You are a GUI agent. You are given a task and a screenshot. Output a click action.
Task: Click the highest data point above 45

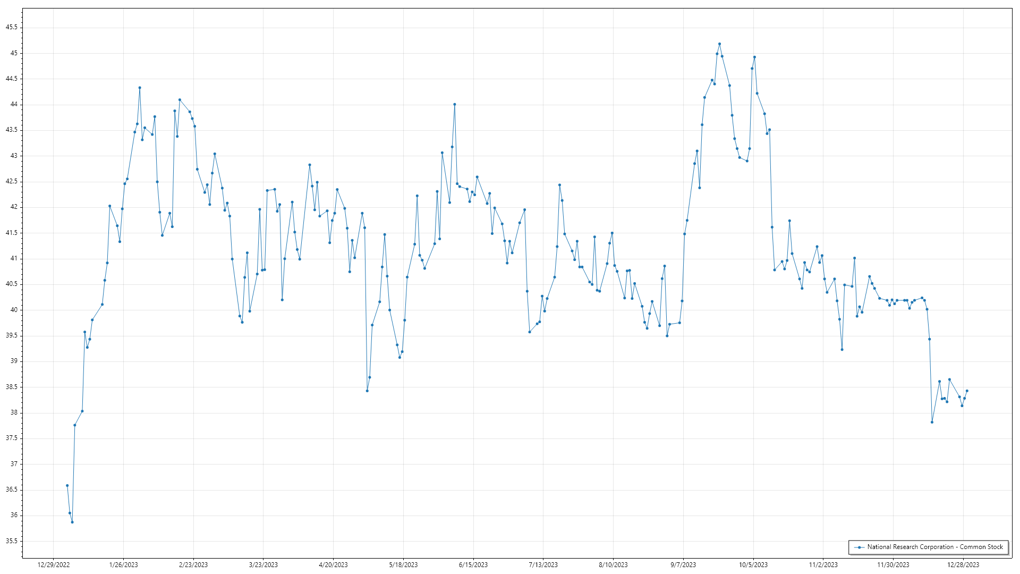point(719,44)
